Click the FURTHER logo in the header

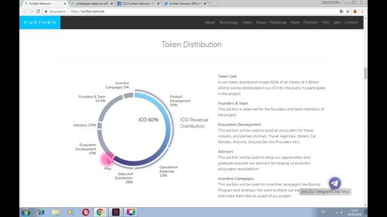point(40,22)
